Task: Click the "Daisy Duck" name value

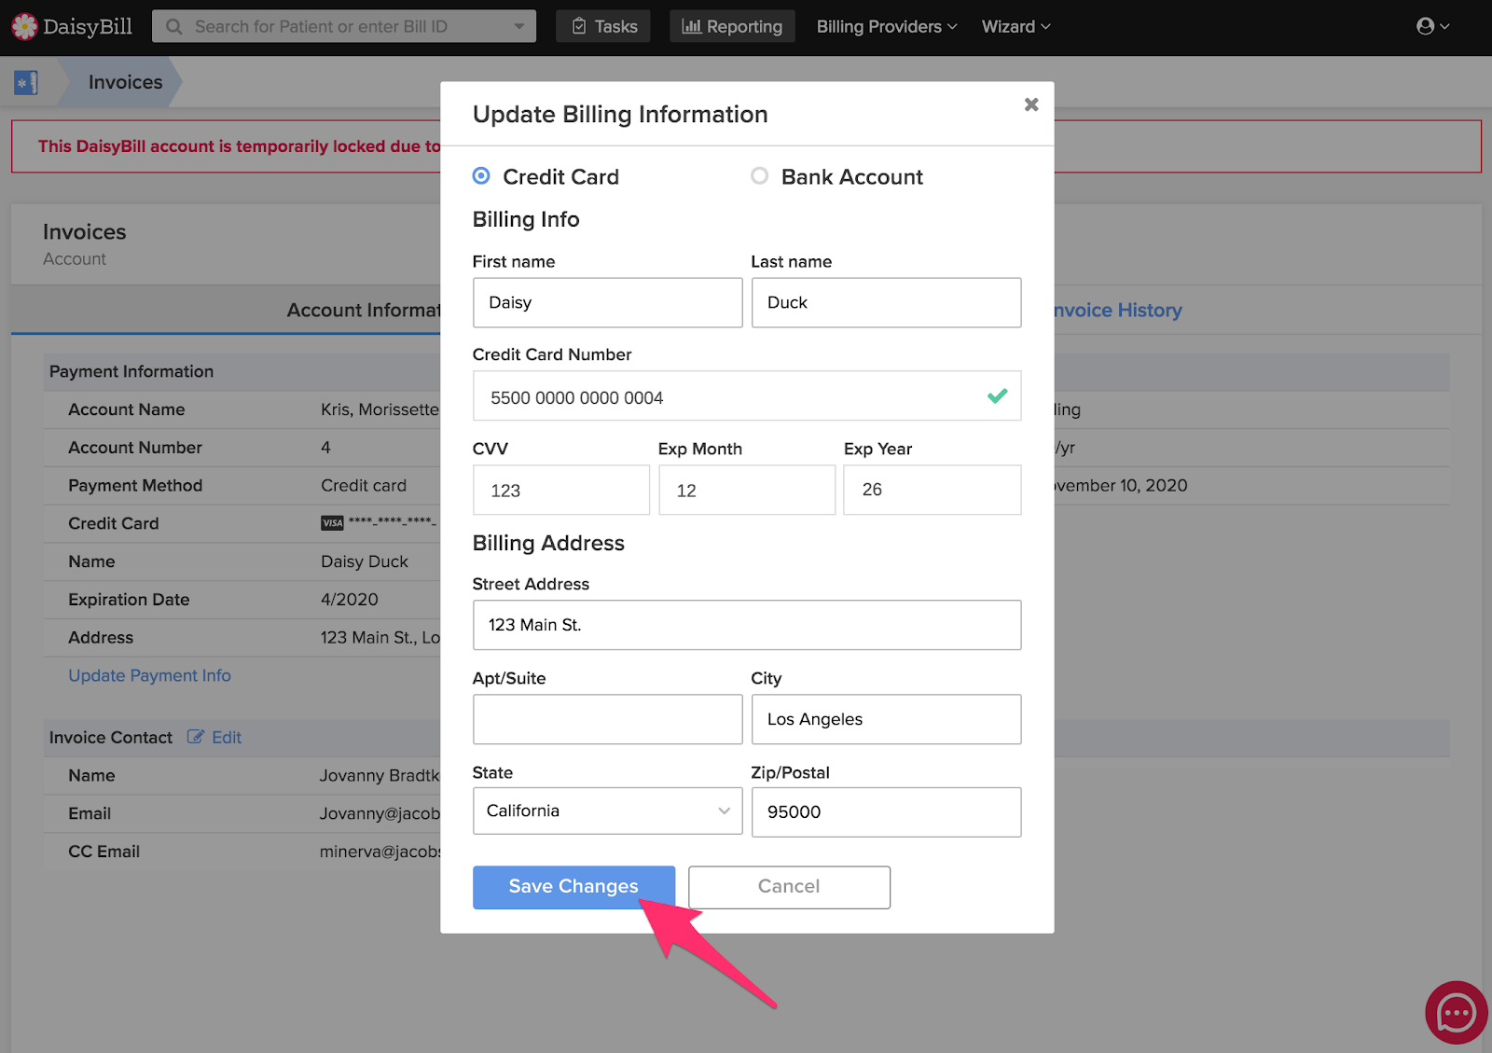Action: point(365,561)
